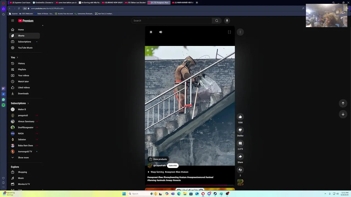Open penguinz0 channel
This screenshot has height=197, width=351.
click(x=24, y=115)
